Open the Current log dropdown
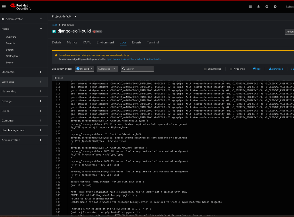This screenshot has height=217, width=294. point(107,69)
